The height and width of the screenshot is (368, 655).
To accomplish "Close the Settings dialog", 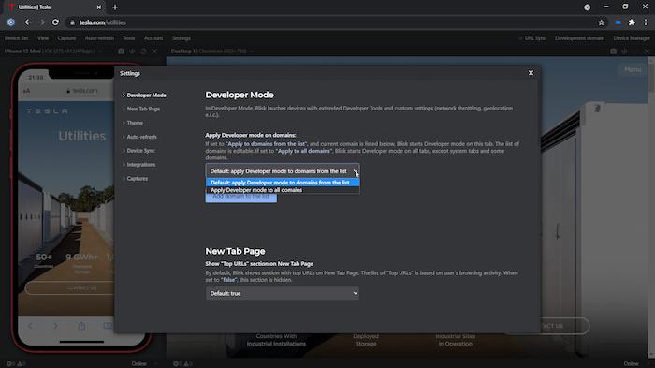I will (x=531, y=73).
